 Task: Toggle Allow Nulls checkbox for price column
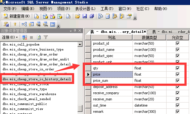[x=178, y=74]
